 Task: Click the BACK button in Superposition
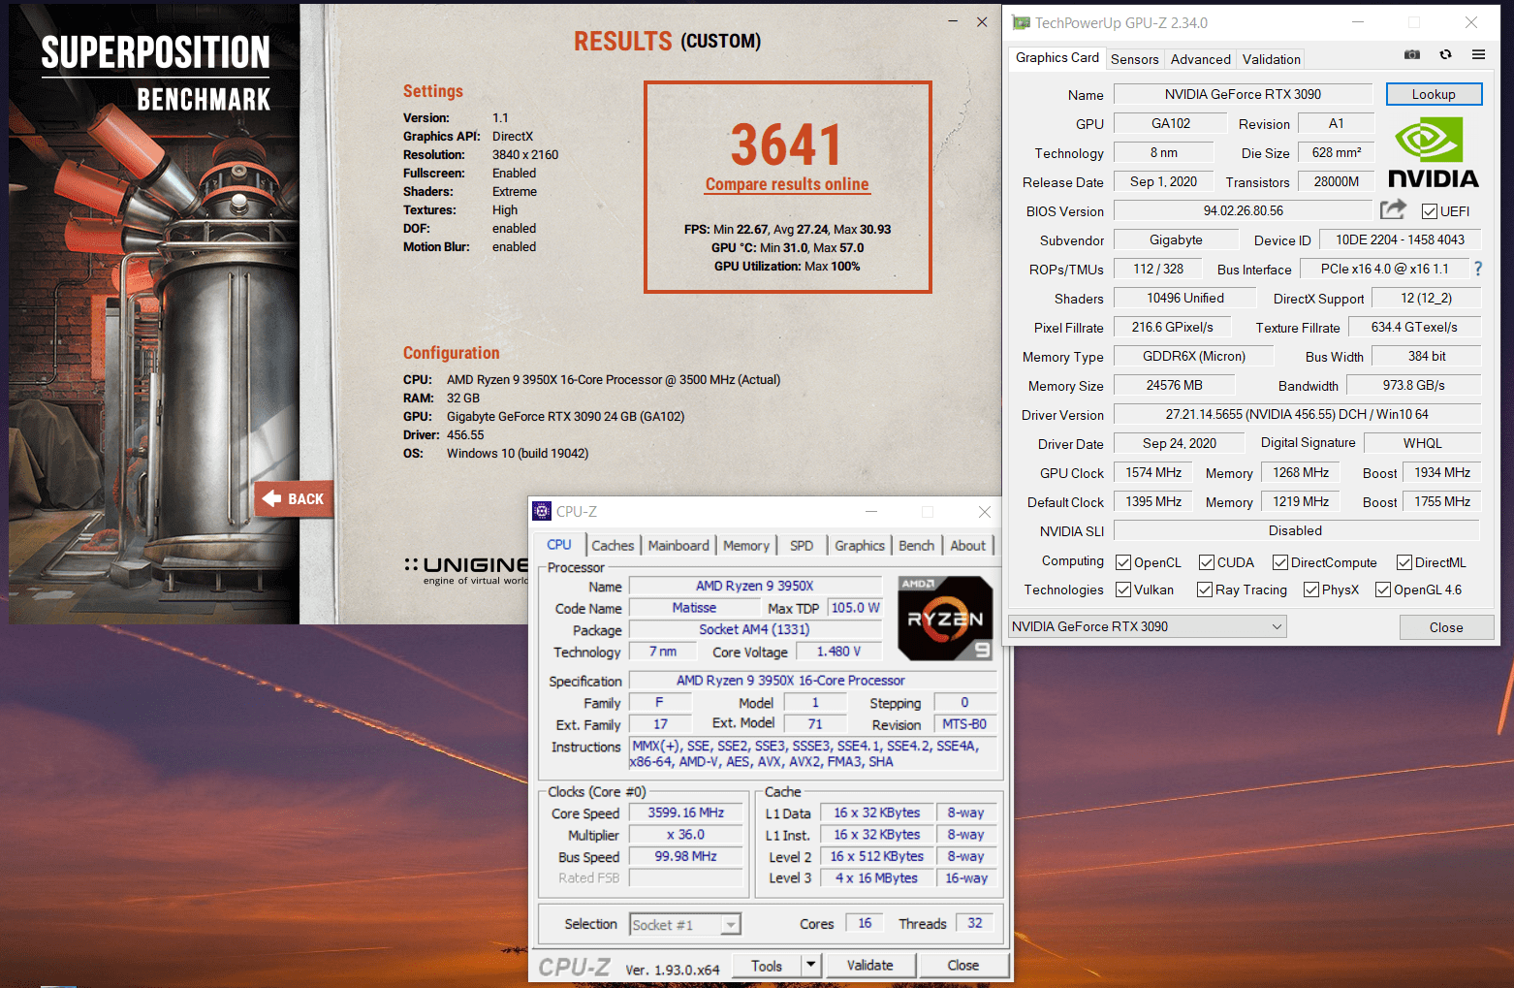[294, 498]
